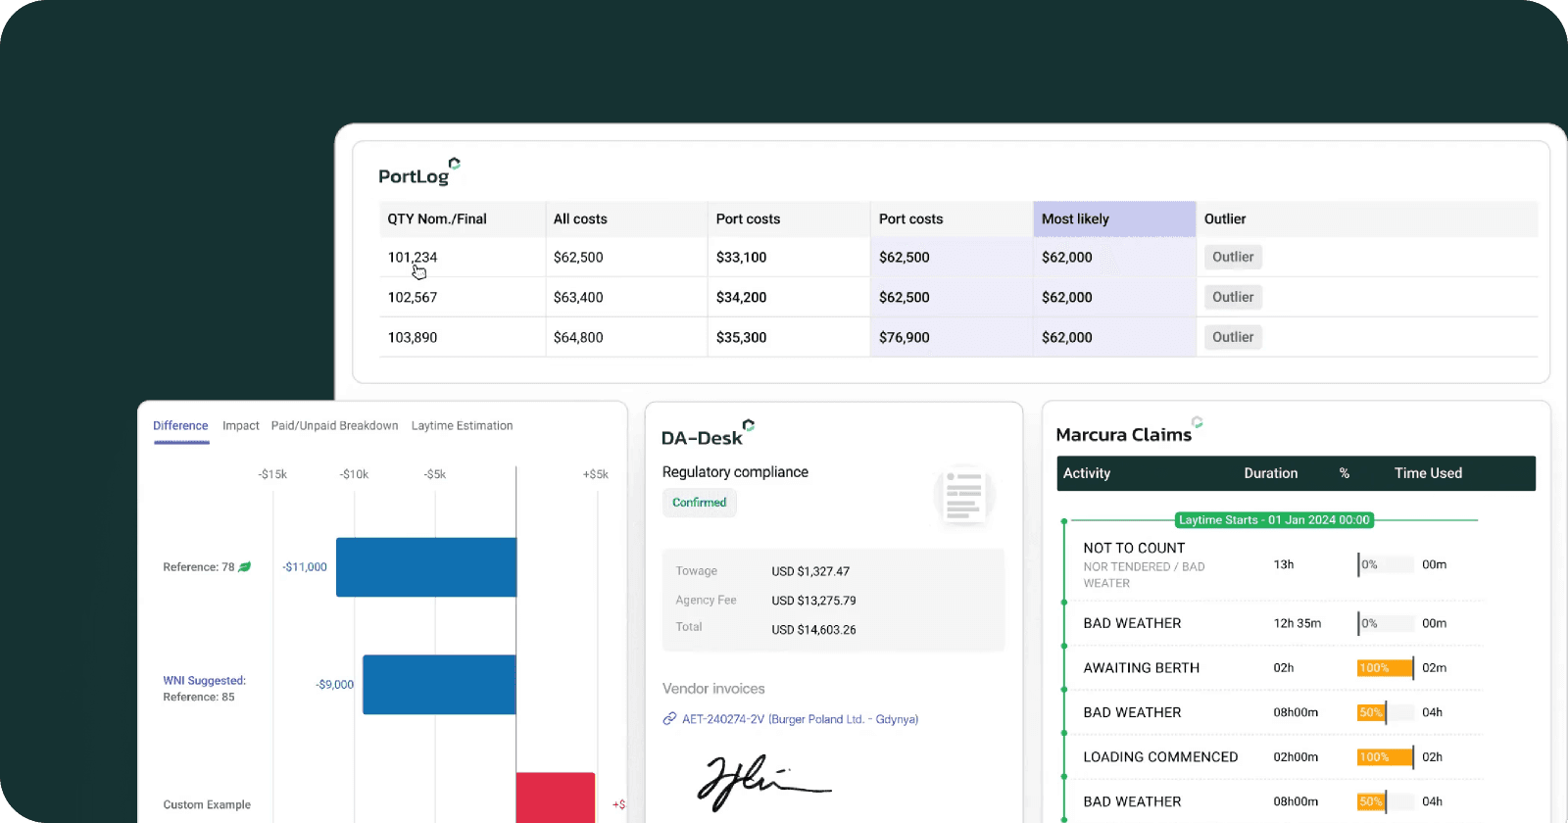1568x823 pixels.
Task: Select the quantity cell 103,890
Action: pos(413,337)
